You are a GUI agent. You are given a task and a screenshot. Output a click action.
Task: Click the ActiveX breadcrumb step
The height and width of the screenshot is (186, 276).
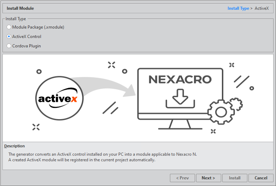tap(262, 8)
